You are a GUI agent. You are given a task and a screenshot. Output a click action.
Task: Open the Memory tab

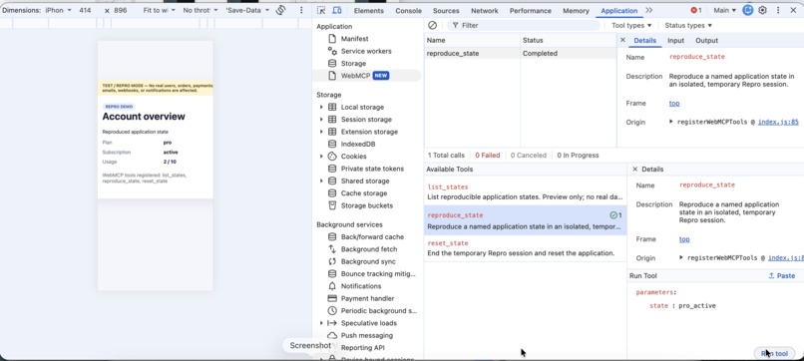point(576,11)
